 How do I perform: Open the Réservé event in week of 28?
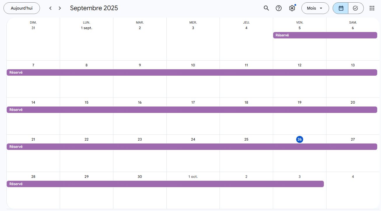[165, 184]
